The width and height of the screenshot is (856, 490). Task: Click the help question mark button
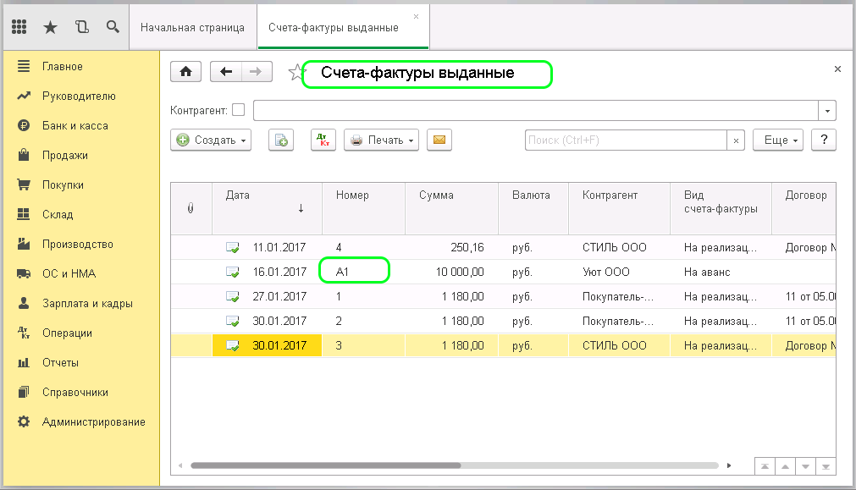click(x=823, y=140)
